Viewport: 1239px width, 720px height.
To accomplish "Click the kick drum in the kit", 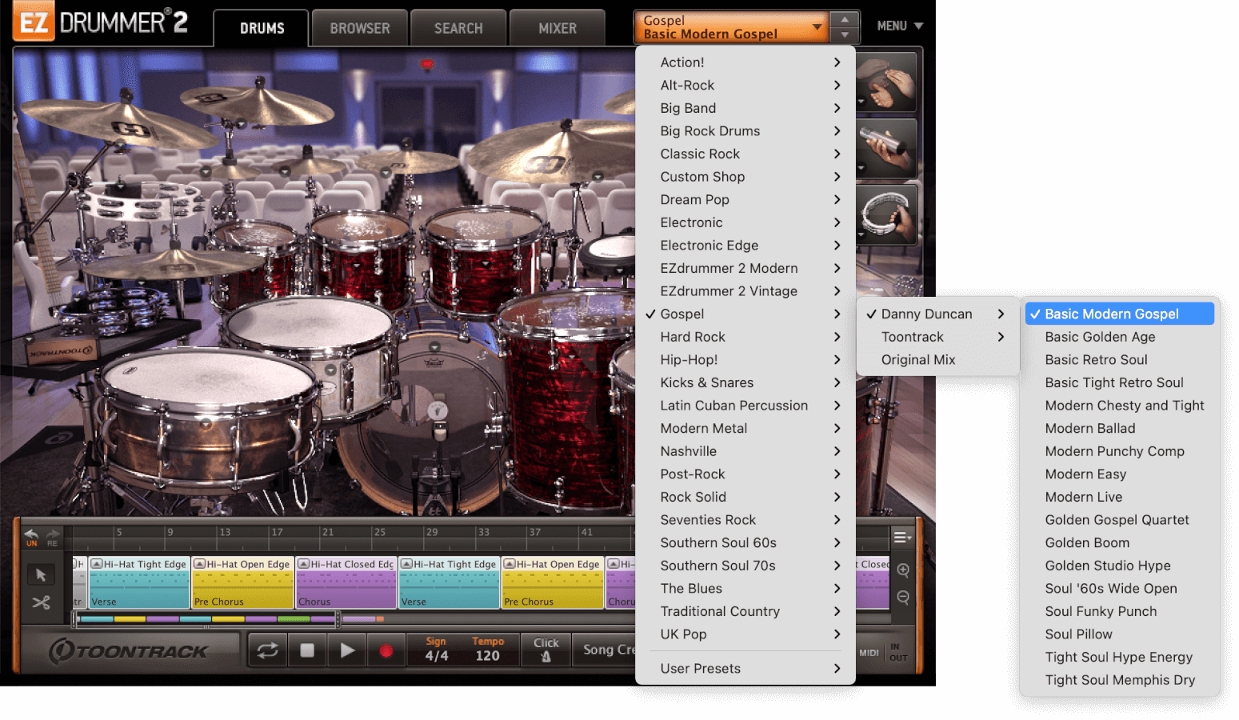I will click(x=436, y=416).
